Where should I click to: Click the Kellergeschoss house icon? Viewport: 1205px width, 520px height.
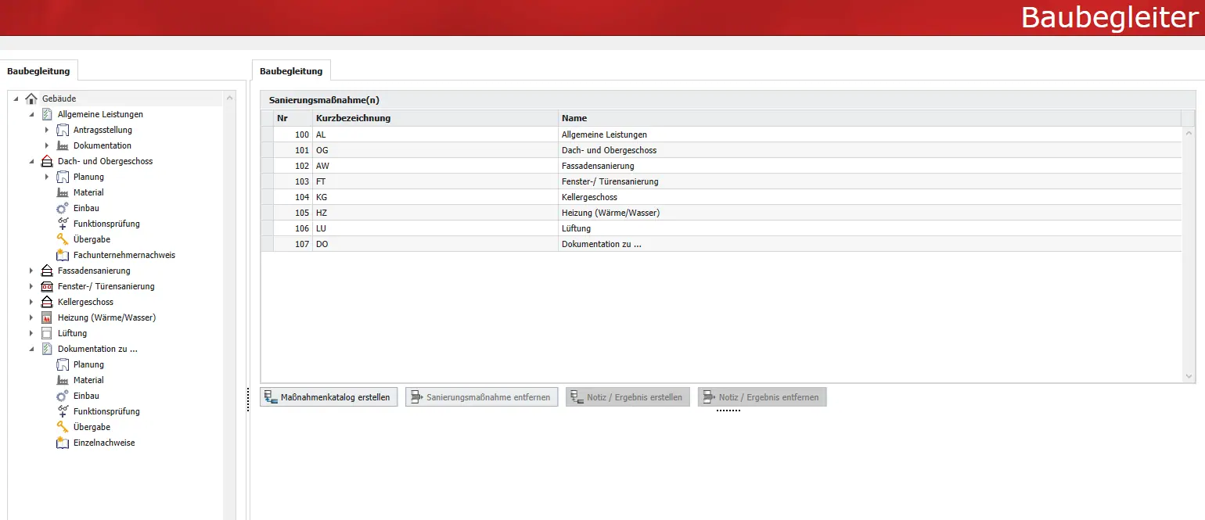[x=46, y=302]
